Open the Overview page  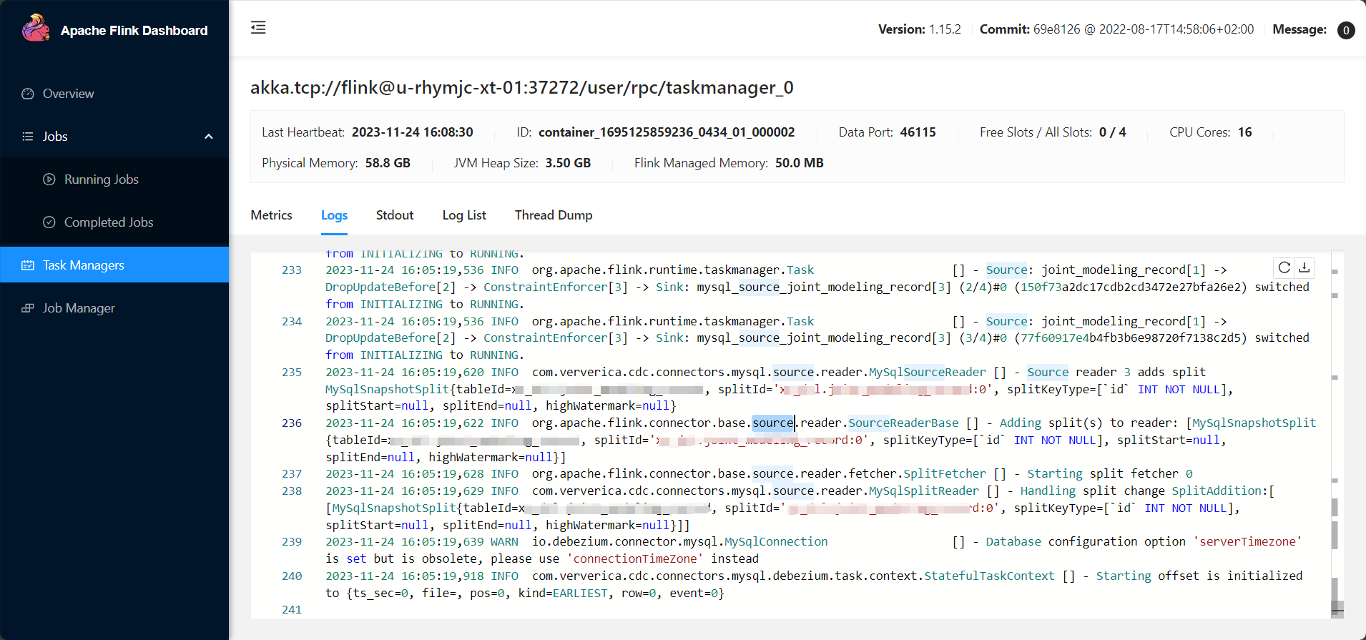(114, 94)
